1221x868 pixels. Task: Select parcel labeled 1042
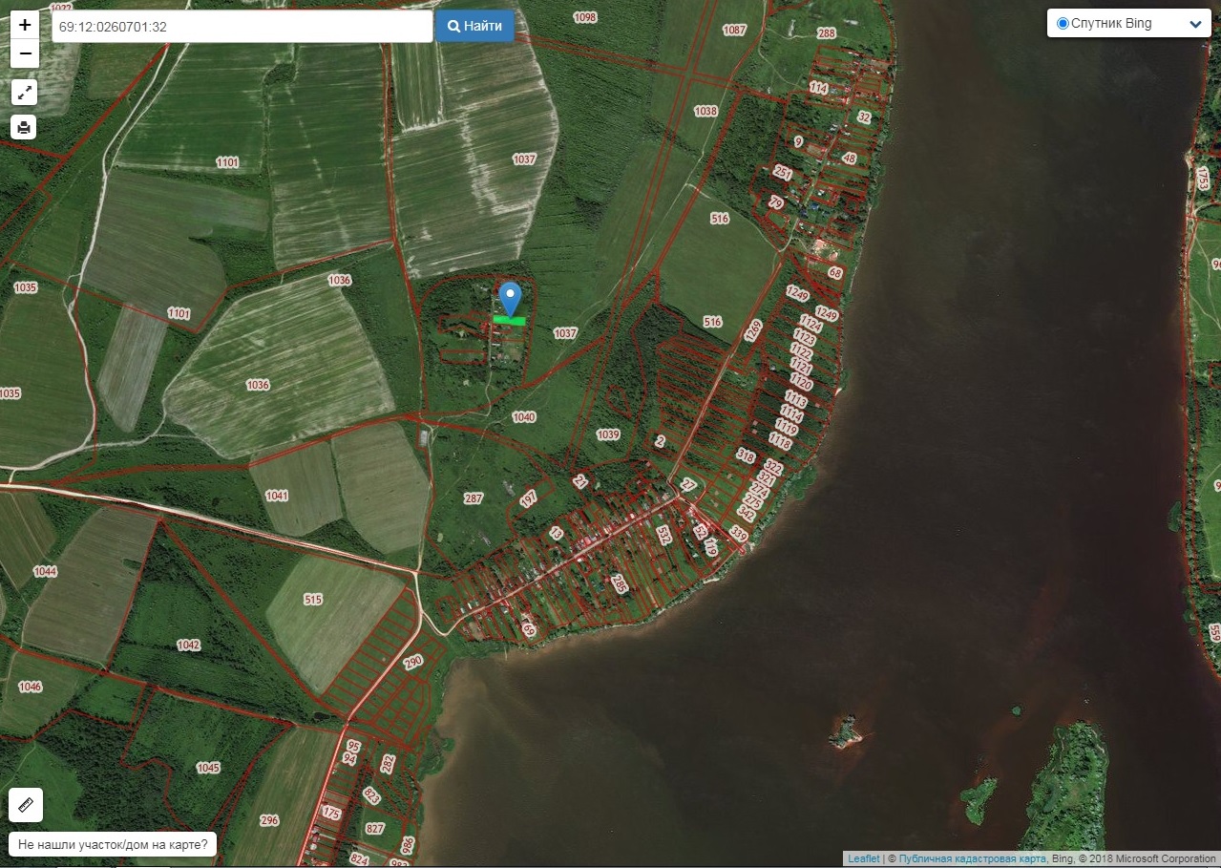click(x=189, y=646)
